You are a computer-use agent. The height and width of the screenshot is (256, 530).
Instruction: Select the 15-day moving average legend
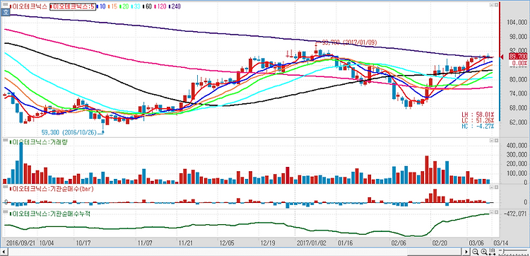tap(112, 6)
